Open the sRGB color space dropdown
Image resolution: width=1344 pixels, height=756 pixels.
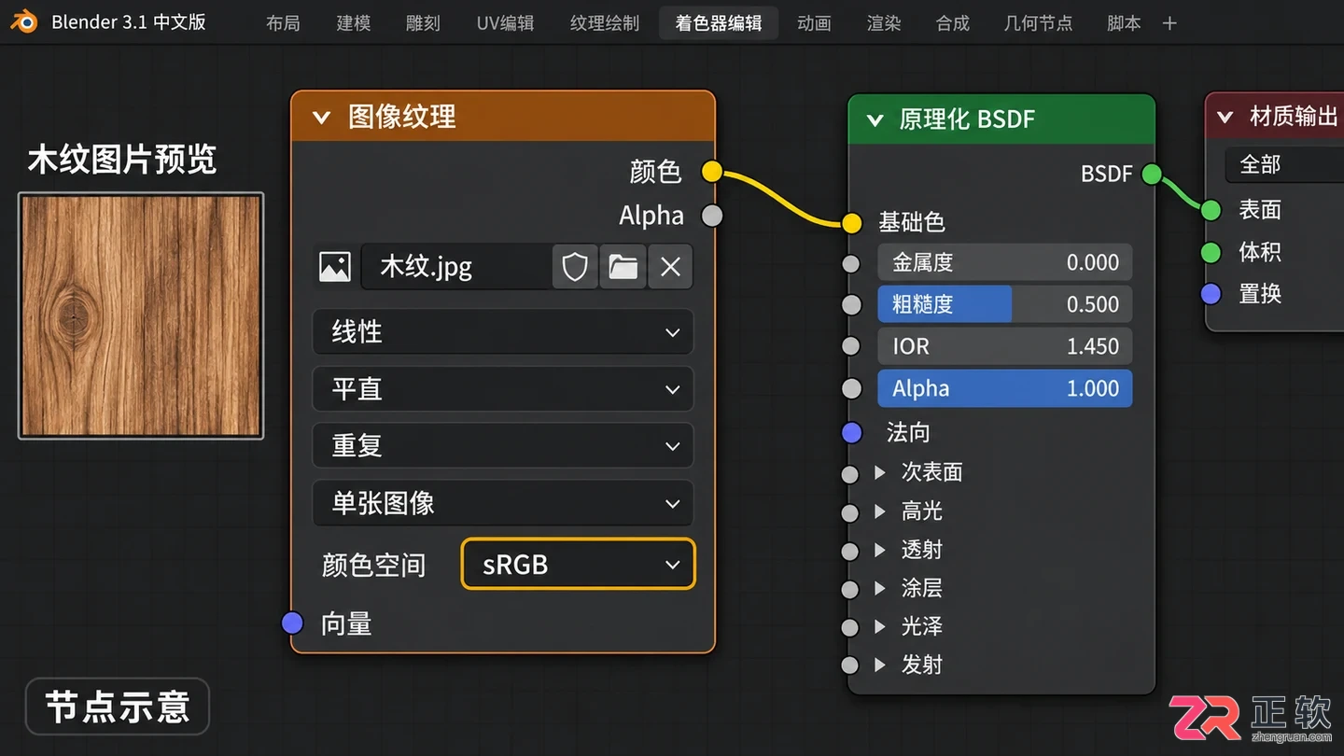click(x=579, y=565)
